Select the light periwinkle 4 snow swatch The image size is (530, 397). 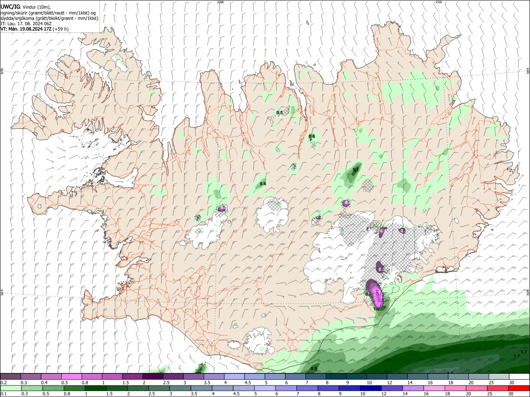[234, 376]
